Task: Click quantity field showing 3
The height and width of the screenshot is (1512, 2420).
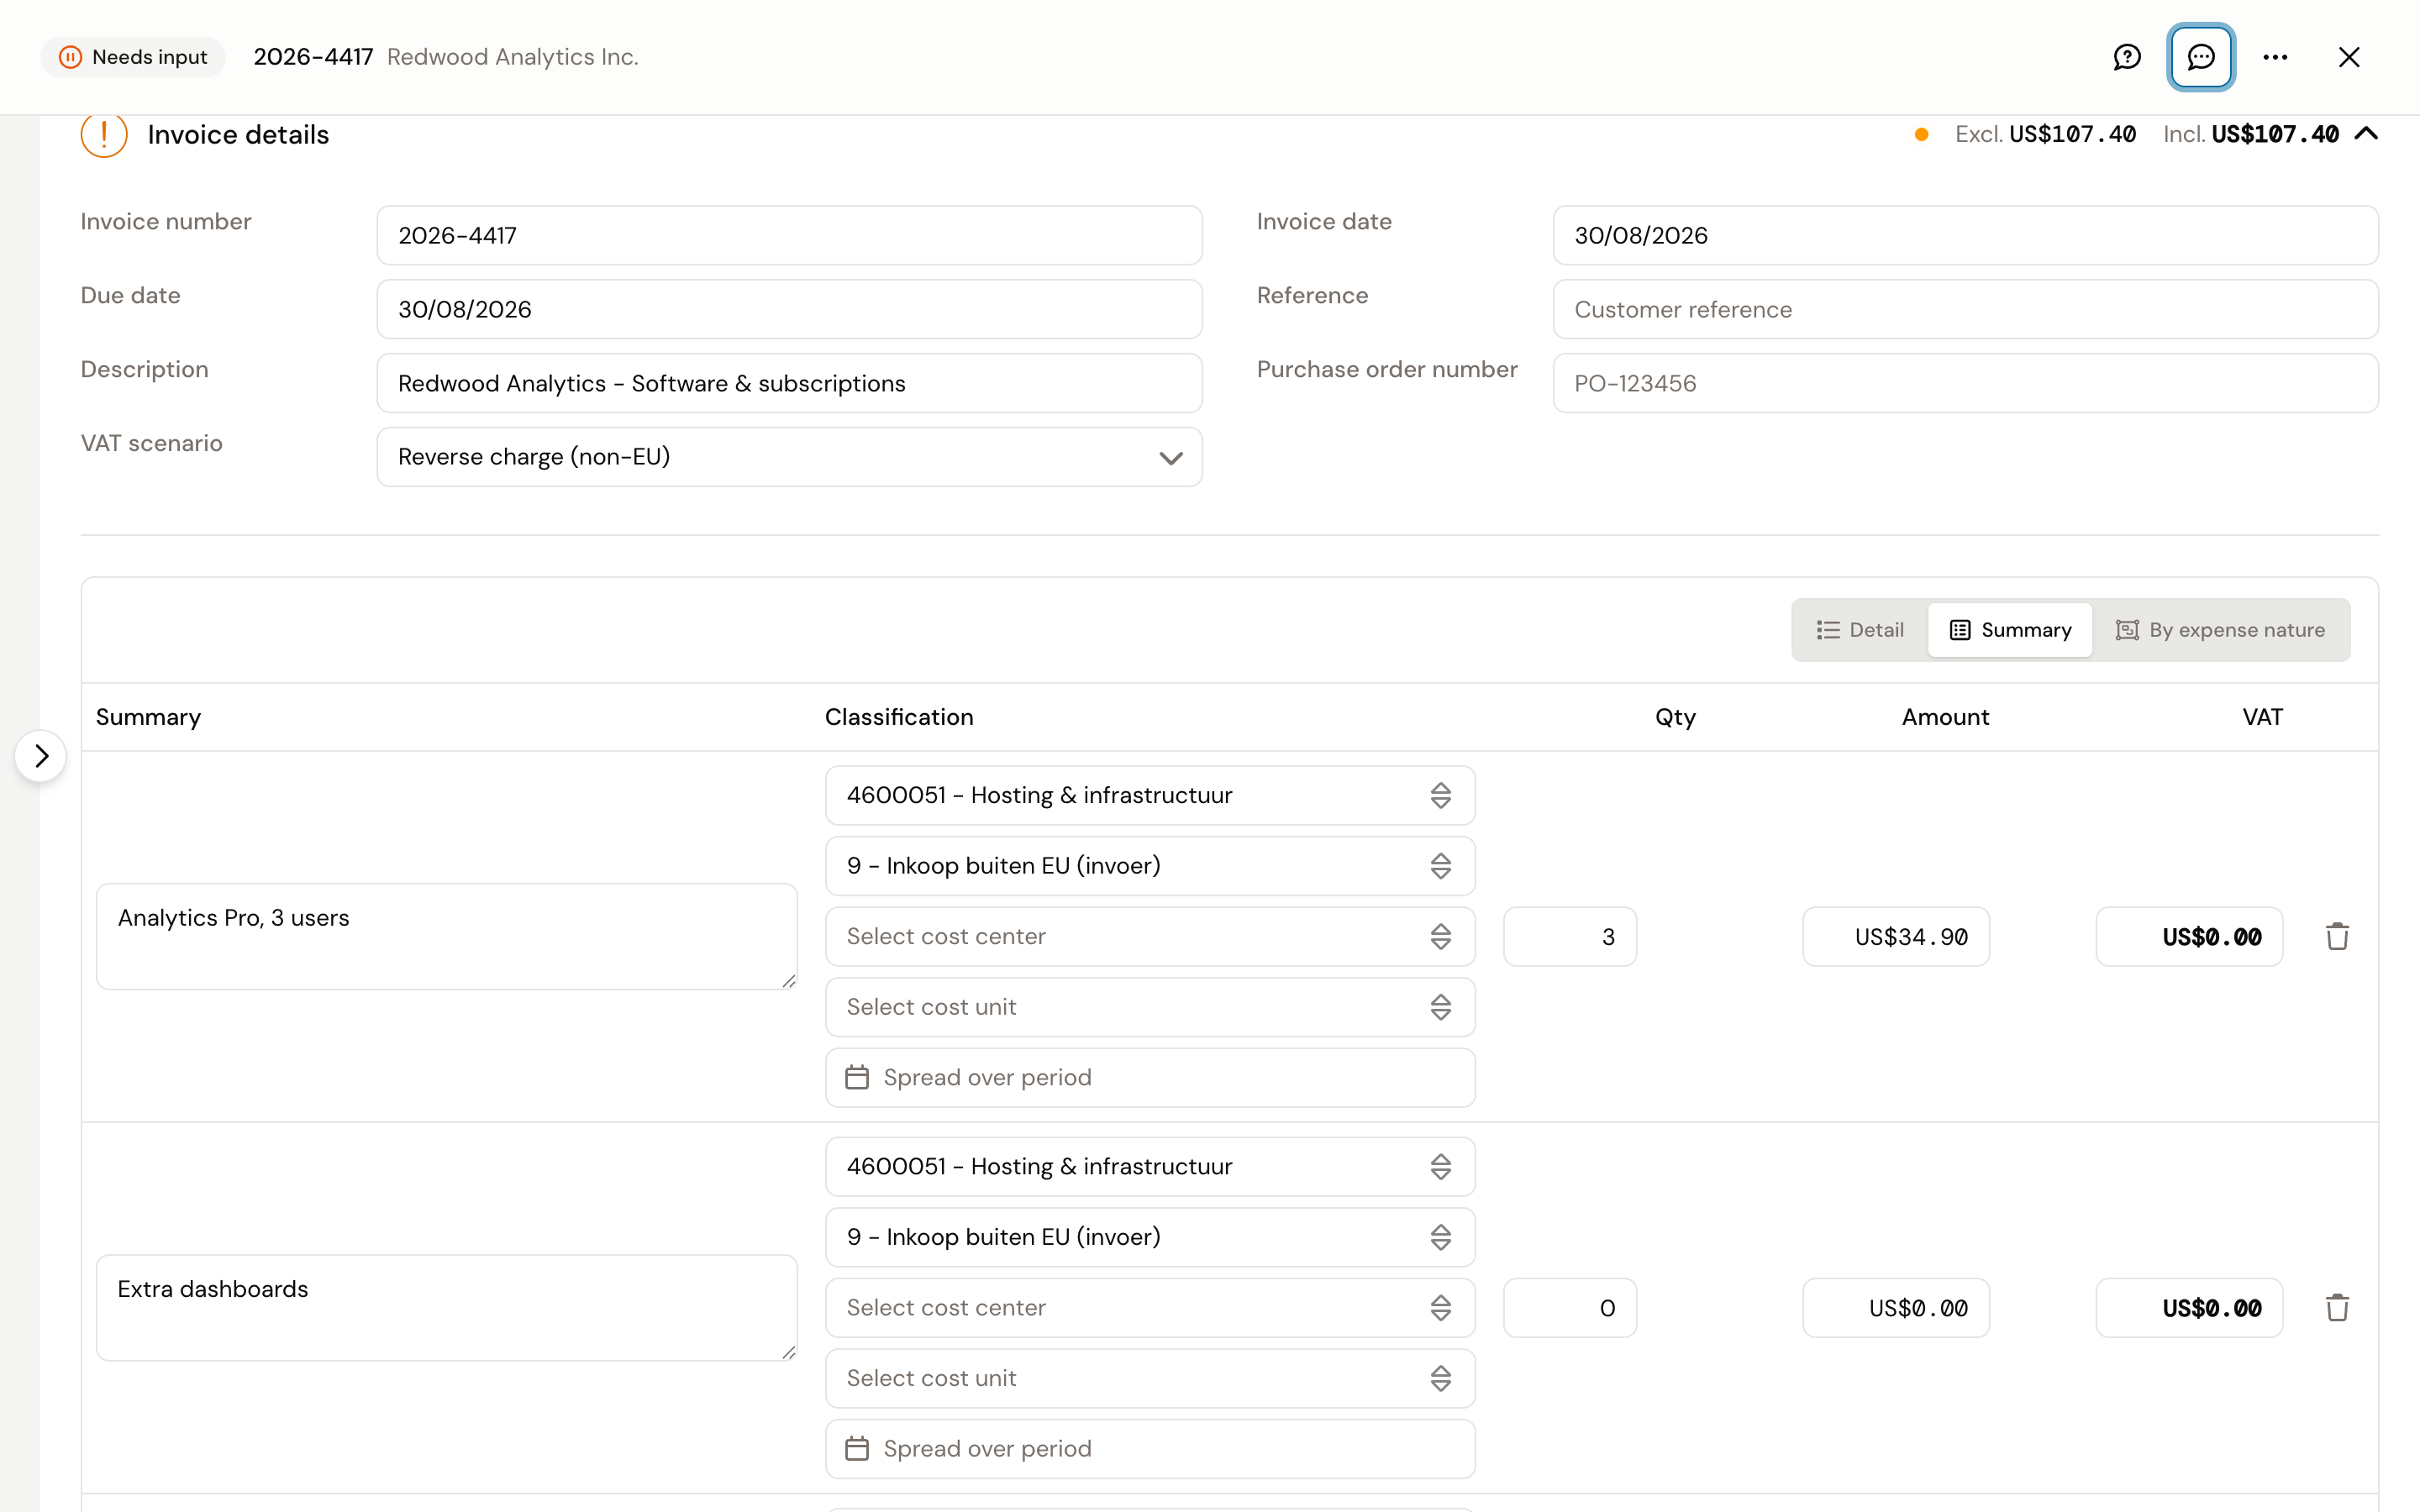Action: [x=1570, y=937]
